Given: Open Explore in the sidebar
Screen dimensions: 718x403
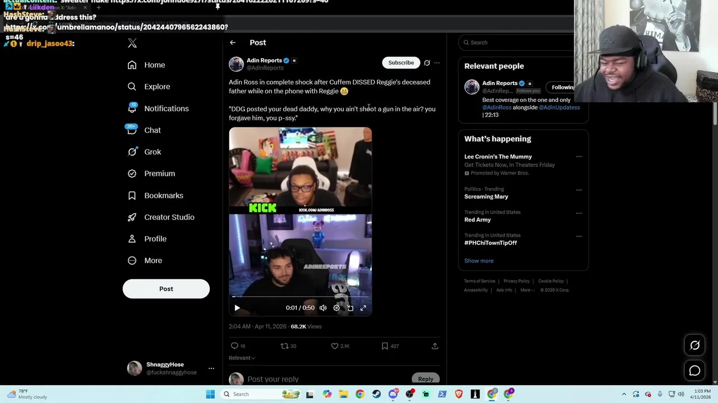Looking at the screenshot, I should pos(149,87).
